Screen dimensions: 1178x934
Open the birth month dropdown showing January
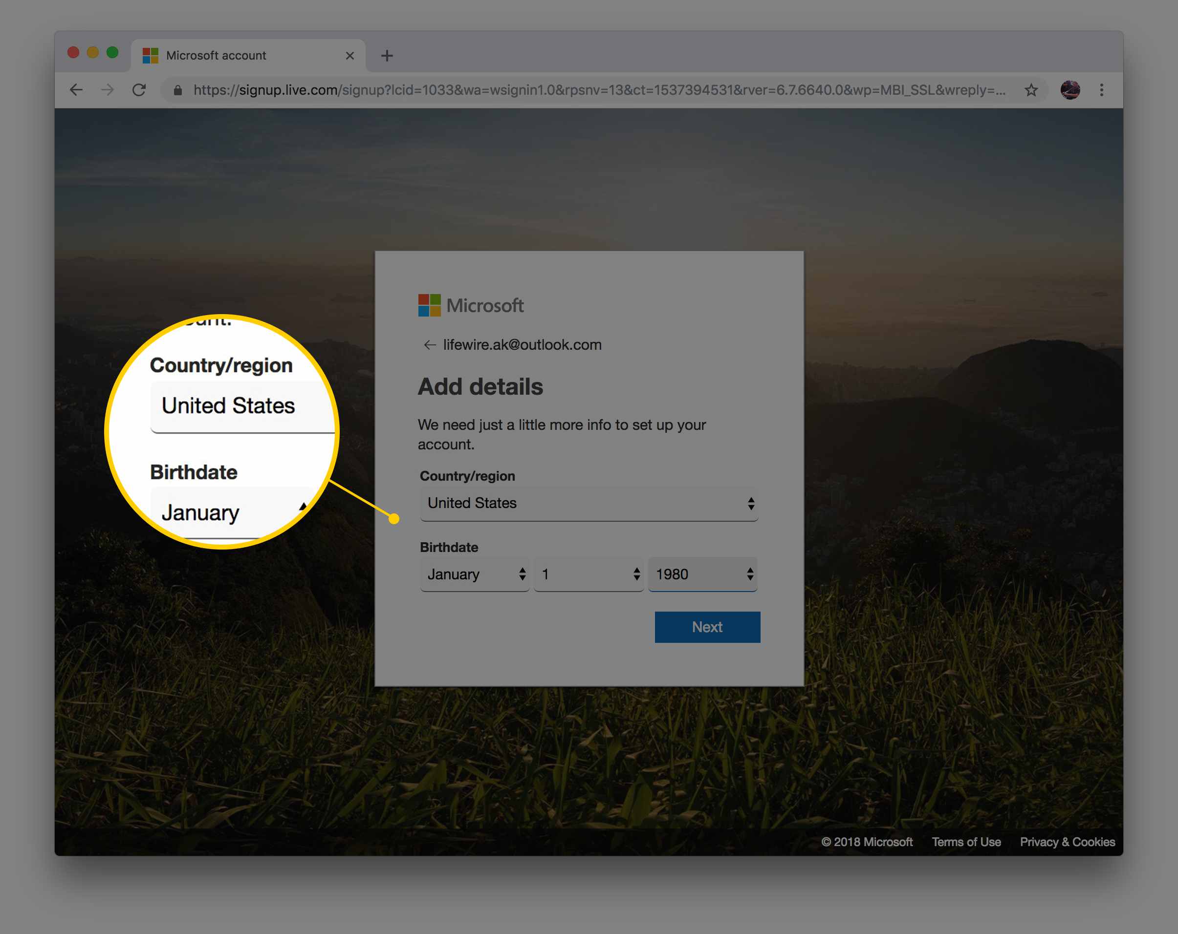474,574
